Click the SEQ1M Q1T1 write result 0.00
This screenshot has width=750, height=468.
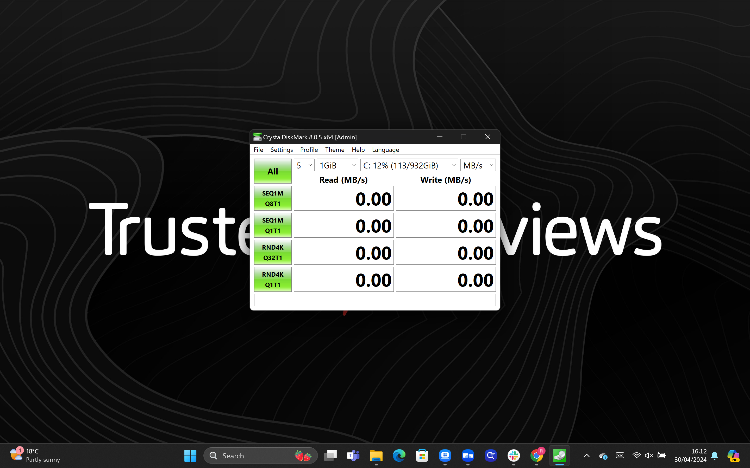[x=446, y=225]
